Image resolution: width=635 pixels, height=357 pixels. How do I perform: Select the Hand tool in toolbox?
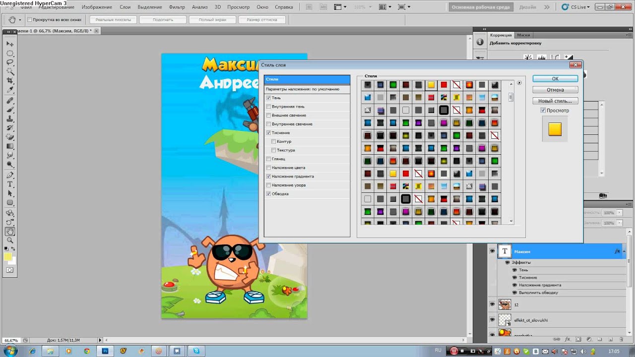[10, 232]
